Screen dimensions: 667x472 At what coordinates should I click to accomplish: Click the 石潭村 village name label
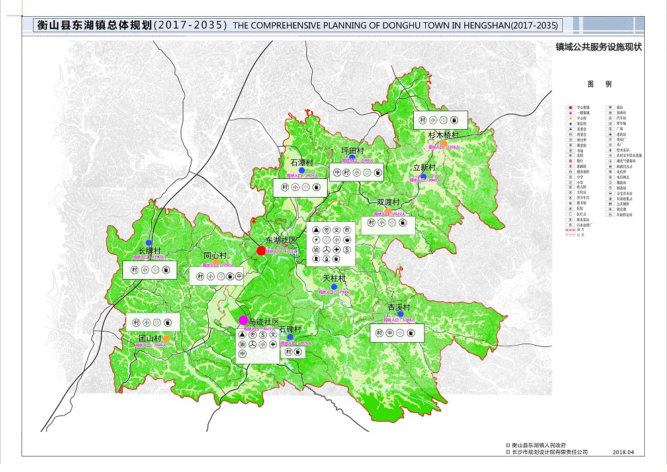pos(302,163)
